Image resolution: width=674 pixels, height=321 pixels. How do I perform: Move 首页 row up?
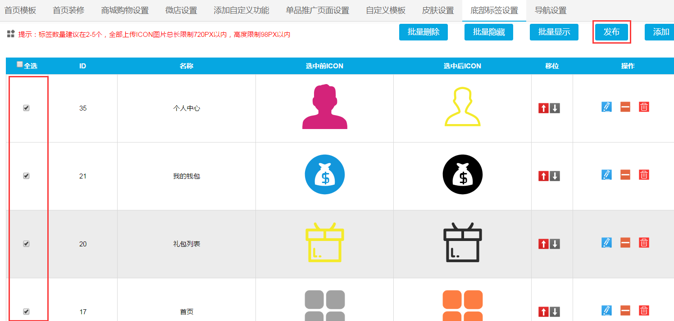pos(543,312)
